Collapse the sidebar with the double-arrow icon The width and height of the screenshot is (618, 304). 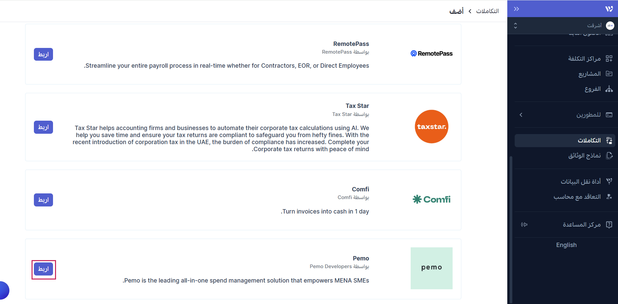pyautogui.click(x=516, y=9)
